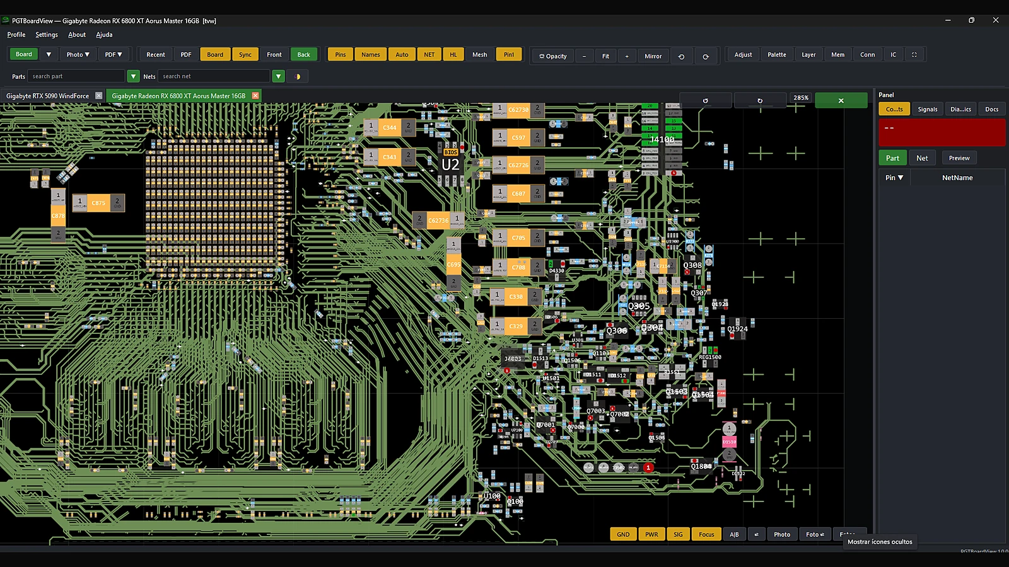Open the Ajuda menu

point(104,35)
